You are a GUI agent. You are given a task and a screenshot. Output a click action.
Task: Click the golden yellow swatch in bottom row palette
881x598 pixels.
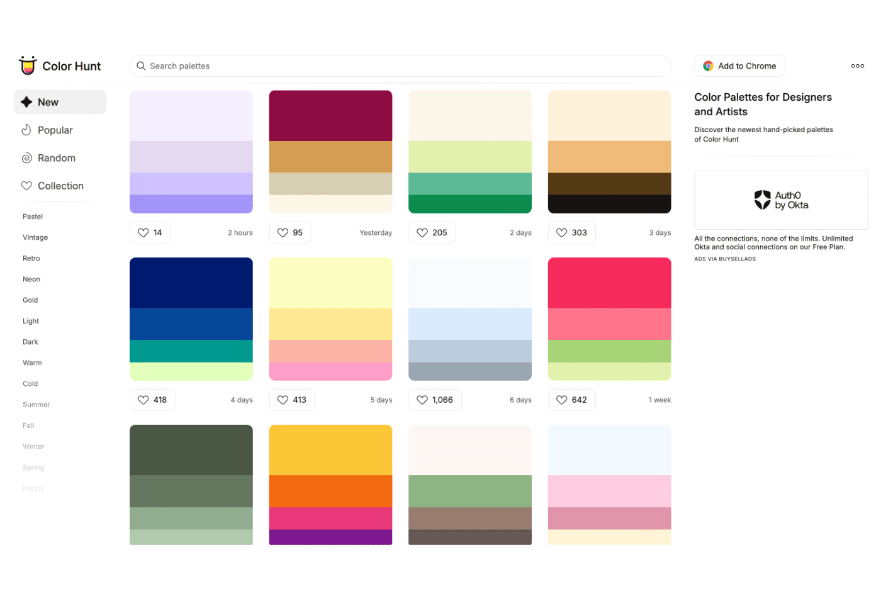pyautogui.click(x=330, y=450)
